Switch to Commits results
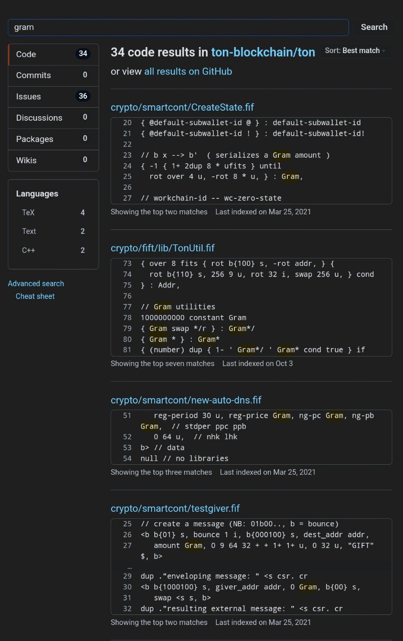 point(54,75)
